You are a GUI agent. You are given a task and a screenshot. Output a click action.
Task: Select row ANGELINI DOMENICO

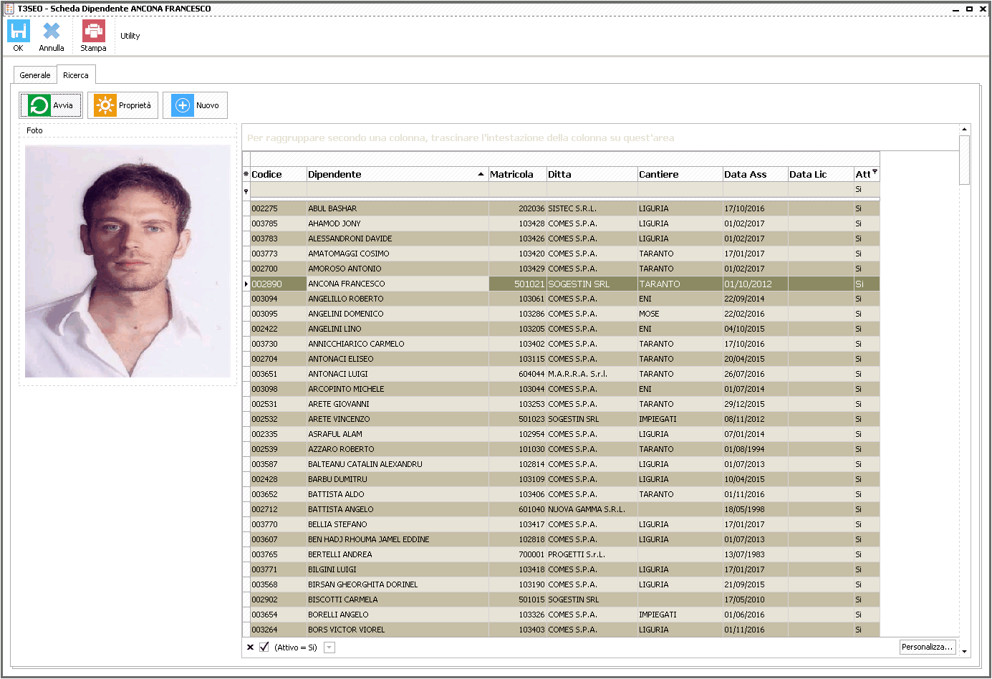click(x=564, y=314)
